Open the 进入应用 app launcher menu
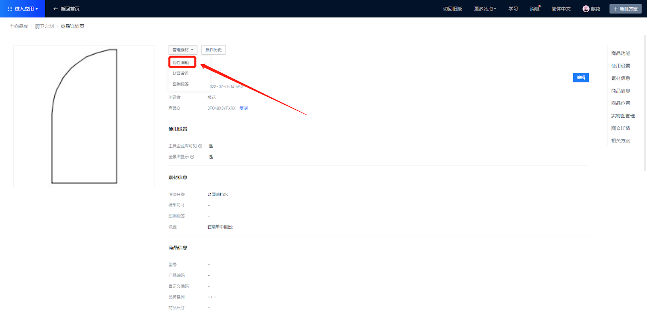The height and width of the screenshot is (316, 647). [23, 8]
